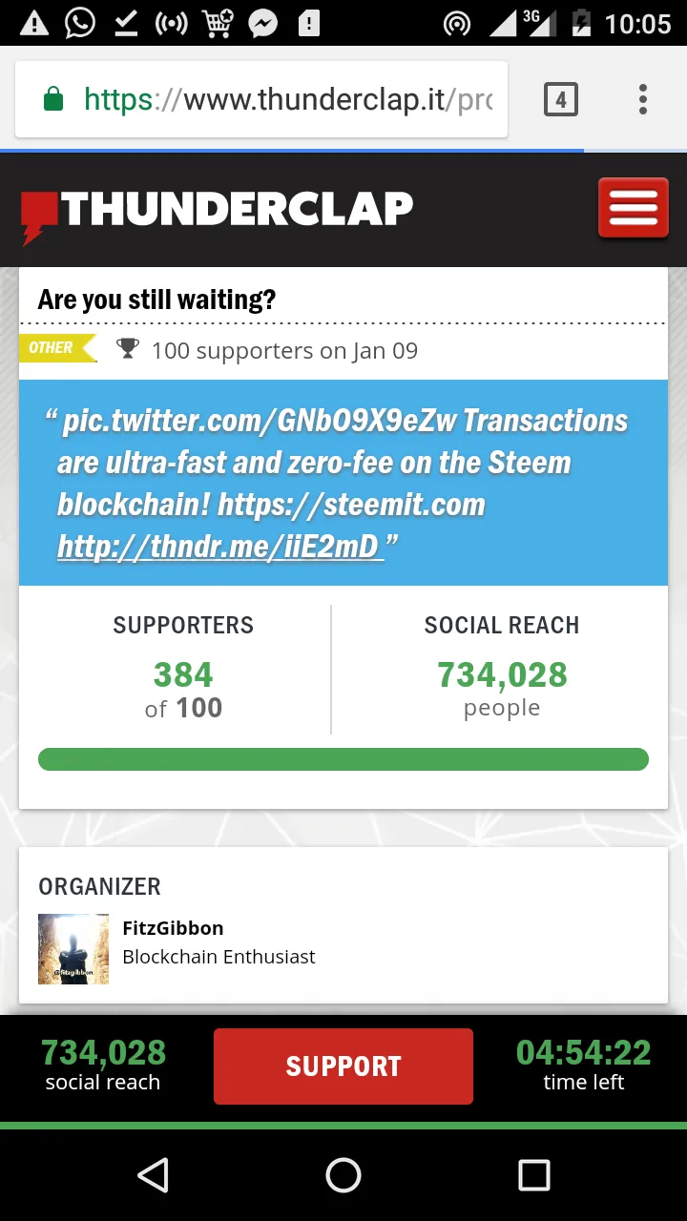
Task: Tap the Android recent apps square button
Action: [534, 1175]
